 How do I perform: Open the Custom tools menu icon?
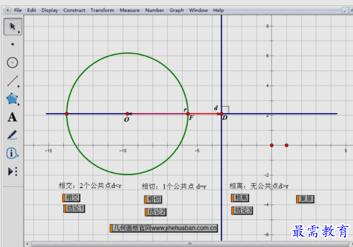(x=12, y=171)
